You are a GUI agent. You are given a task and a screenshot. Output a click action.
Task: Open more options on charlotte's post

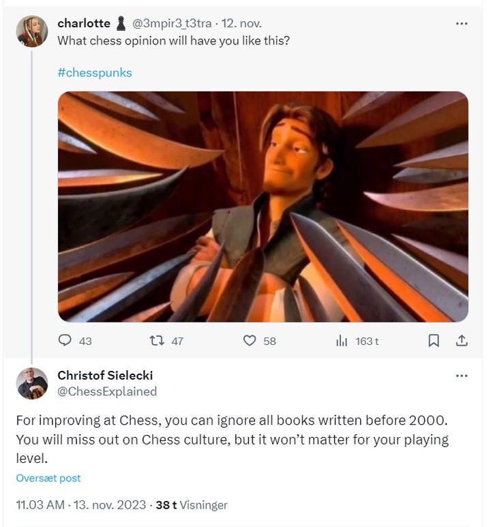tap(461, 22)
